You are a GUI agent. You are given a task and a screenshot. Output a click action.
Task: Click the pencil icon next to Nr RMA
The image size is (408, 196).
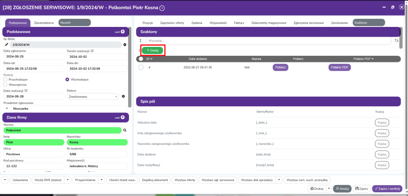[x=6, y=44]
